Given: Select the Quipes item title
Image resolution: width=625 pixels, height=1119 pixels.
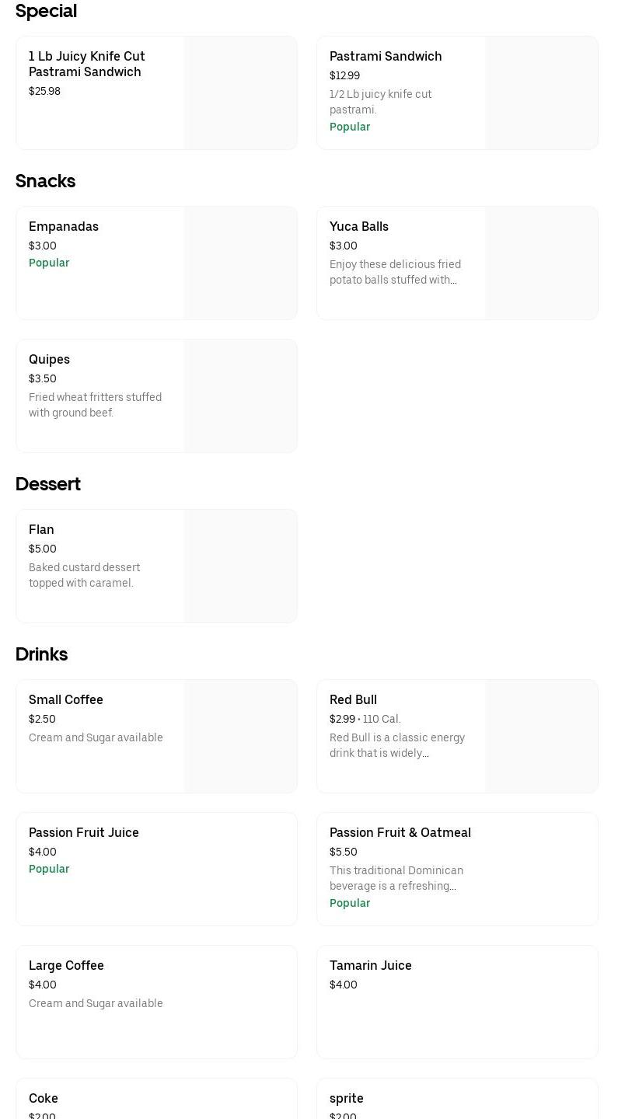Looking at the screenshot, I should (49, 359).
